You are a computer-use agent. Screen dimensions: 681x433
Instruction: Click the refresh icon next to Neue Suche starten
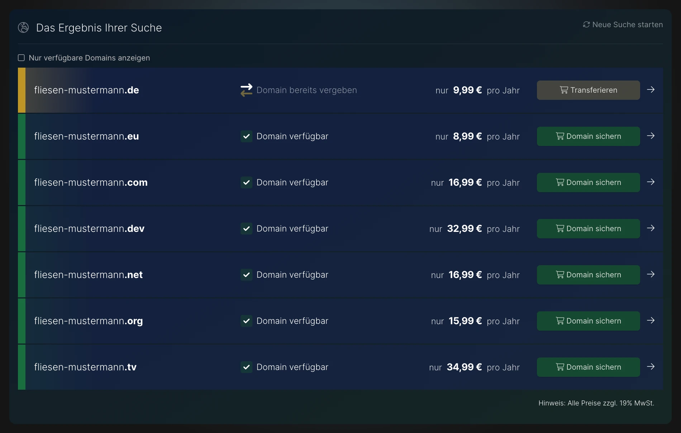click(x=586, y=24)
